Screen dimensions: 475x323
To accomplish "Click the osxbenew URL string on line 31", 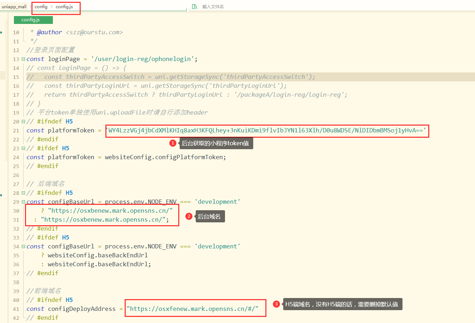I will coord(103,219).
